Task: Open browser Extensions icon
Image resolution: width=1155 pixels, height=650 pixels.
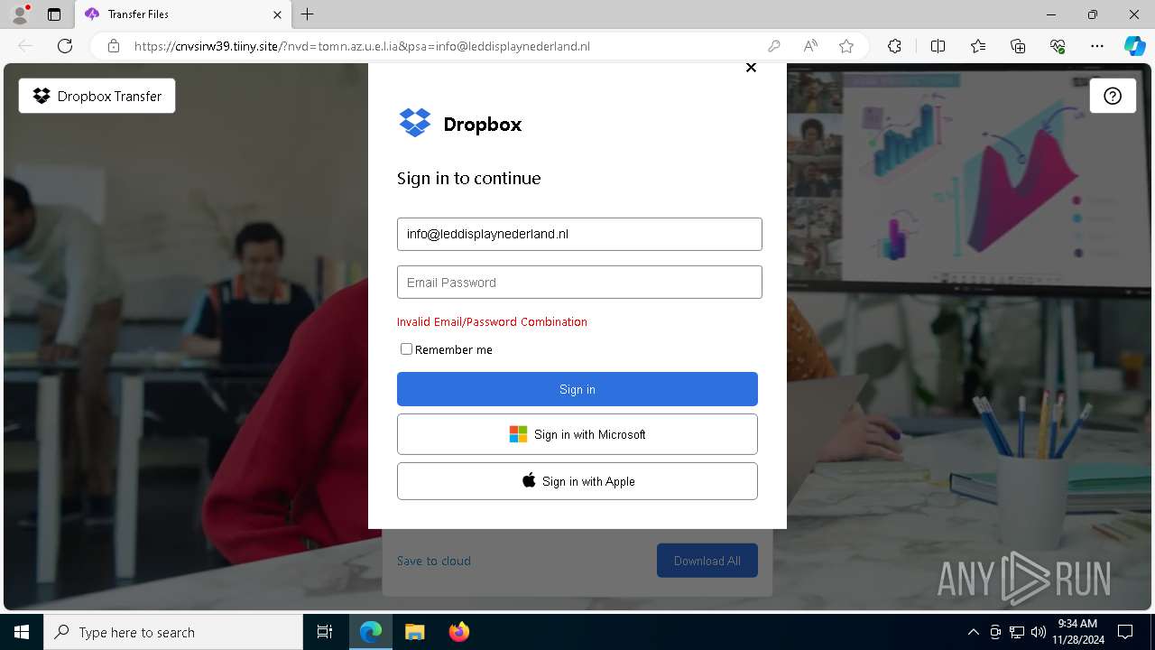Action: pos(894,46)
